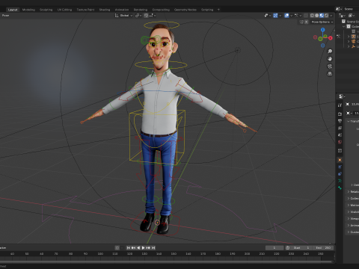359x269 pixels.
Task: Open viewport shading options dropdown arrow
Action: pos(331,16)
